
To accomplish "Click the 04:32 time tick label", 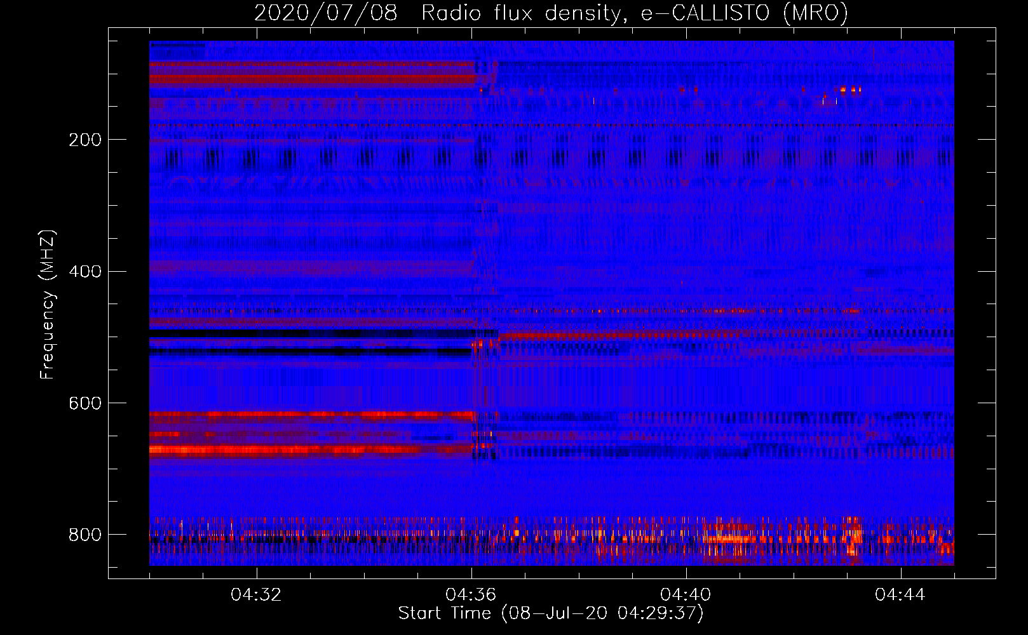I will 256,595.
